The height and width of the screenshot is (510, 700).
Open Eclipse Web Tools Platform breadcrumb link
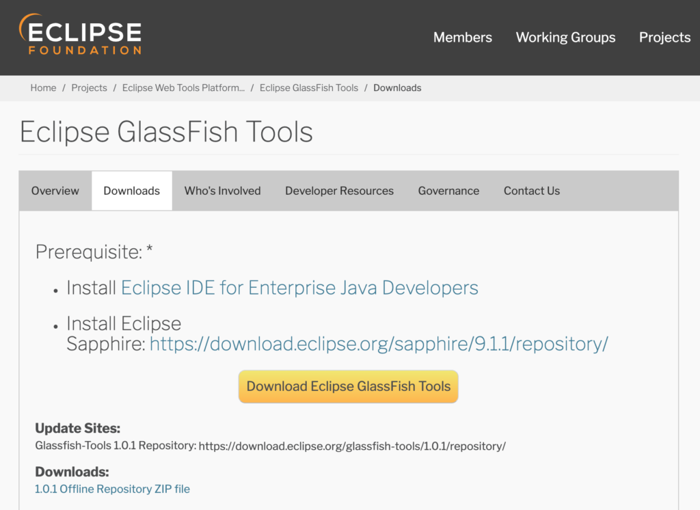183,88
